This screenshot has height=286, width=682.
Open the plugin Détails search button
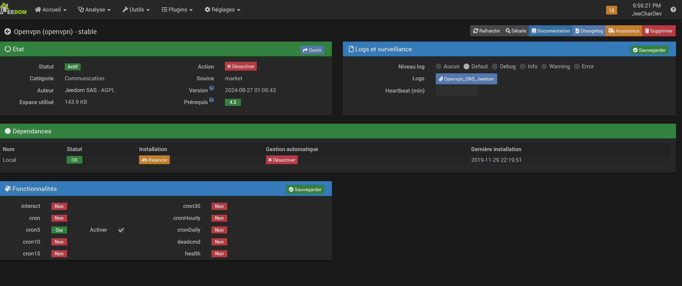(x=516, y=31)
